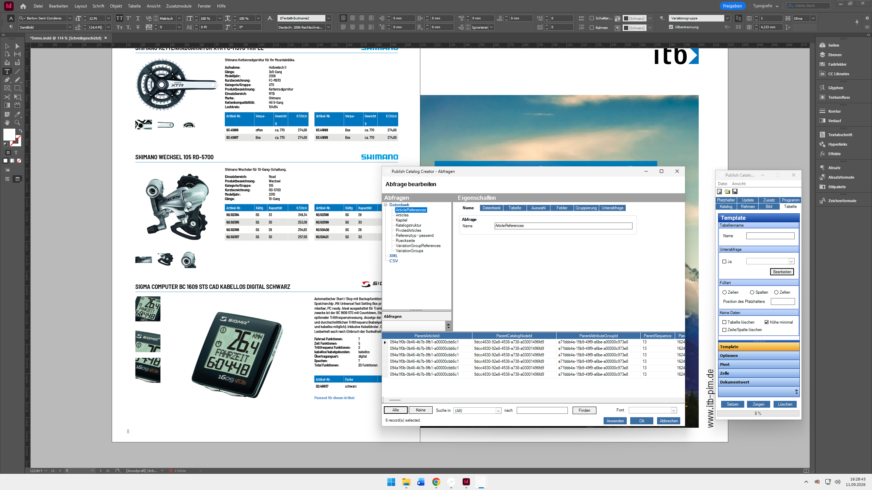872x490 pixels.
Task: Select the Zellen radio button
Action: [x=776, y=292]
